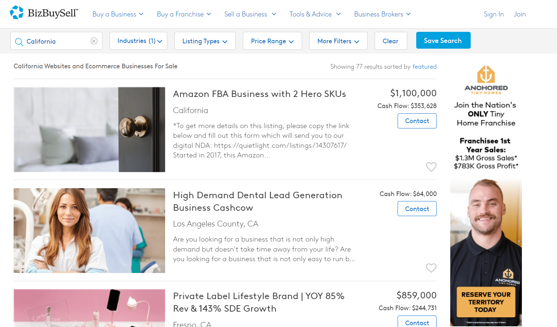The height and width of the screenshot is (327, 557).
Task: Clear the California search term using the X icon
Action: coord(94,41)
